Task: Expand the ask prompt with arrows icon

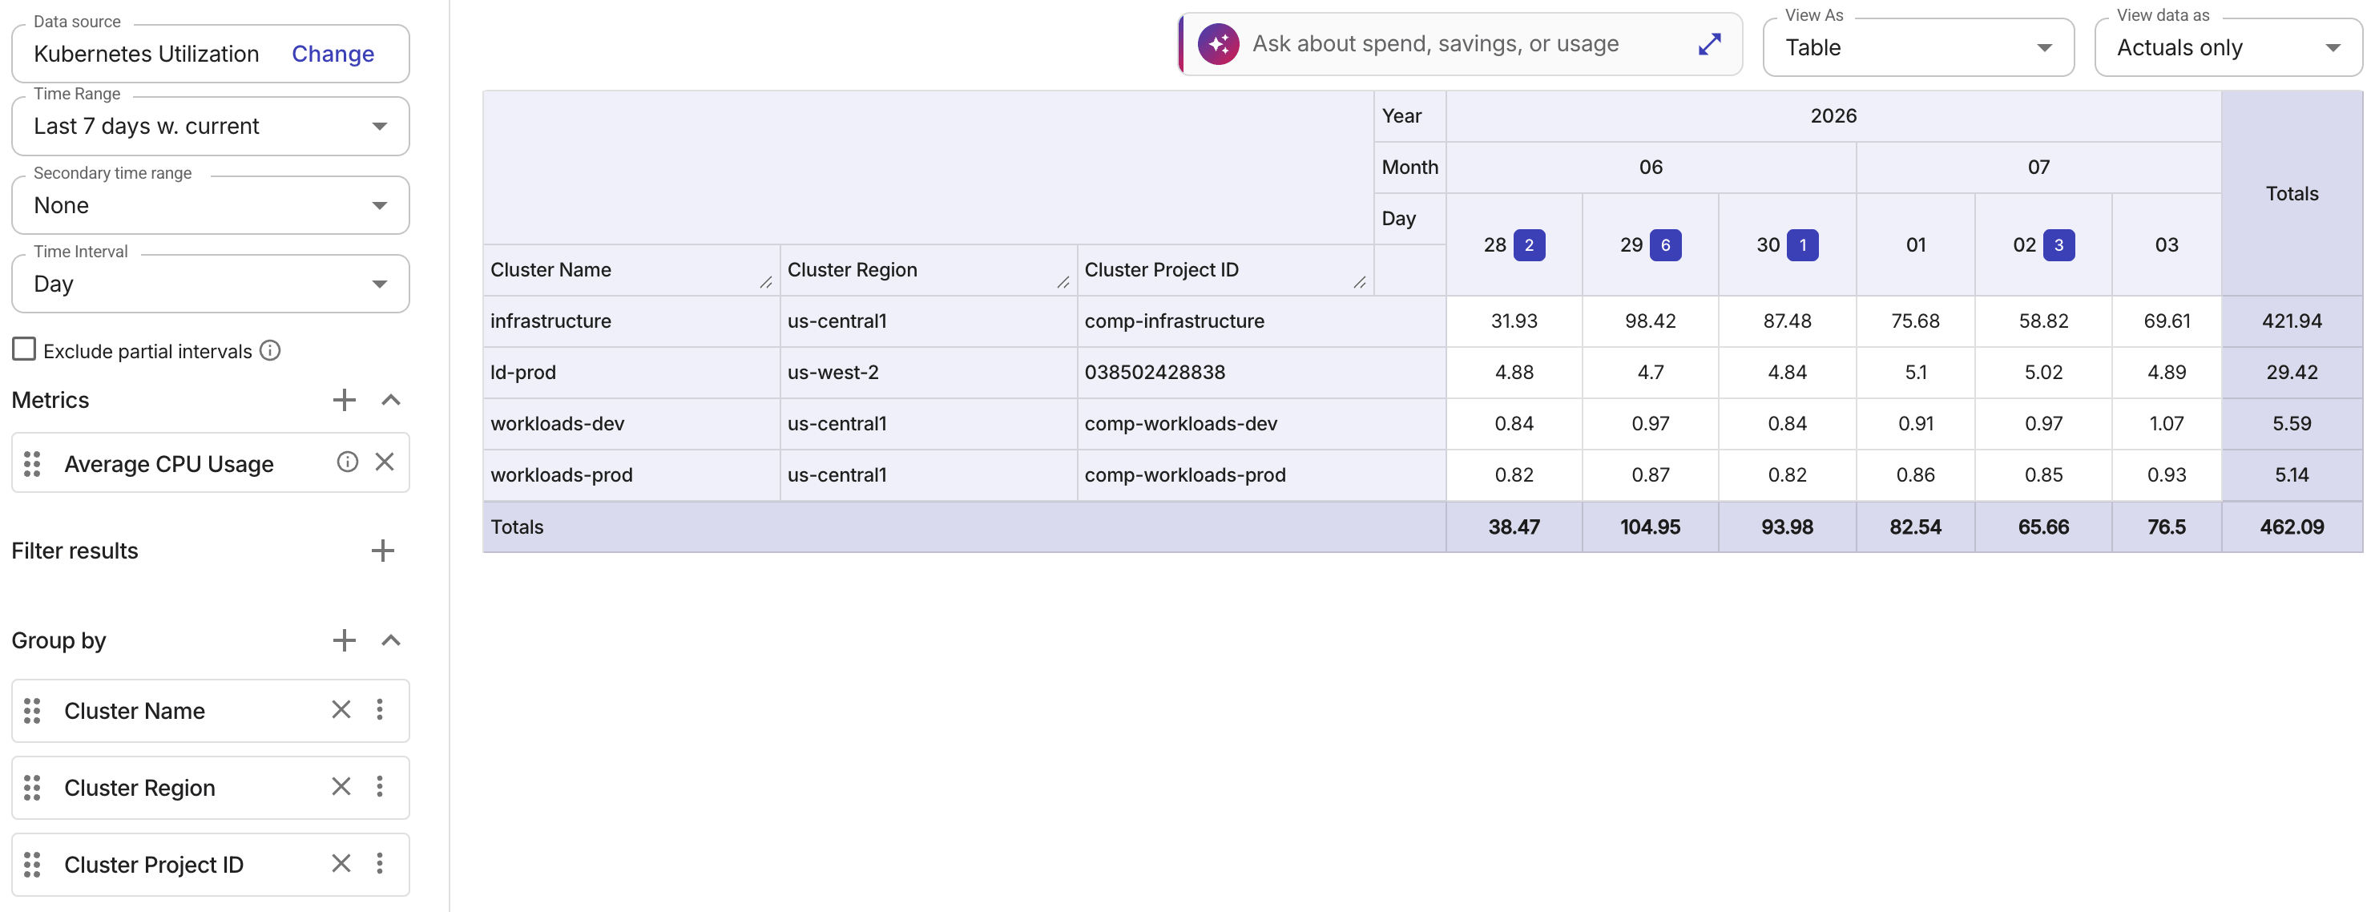Action: point(1709,44)
